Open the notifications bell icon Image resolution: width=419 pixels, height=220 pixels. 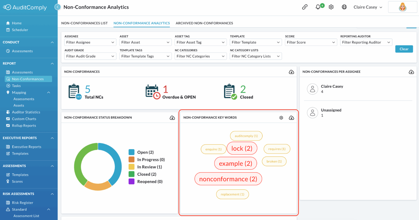click(x=318, y=7)
